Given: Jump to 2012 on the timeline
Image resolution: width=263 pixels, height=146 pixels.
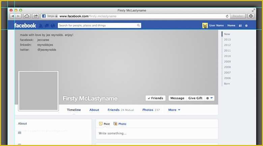Looking at the screenshot, I should (x=227, y=45).
